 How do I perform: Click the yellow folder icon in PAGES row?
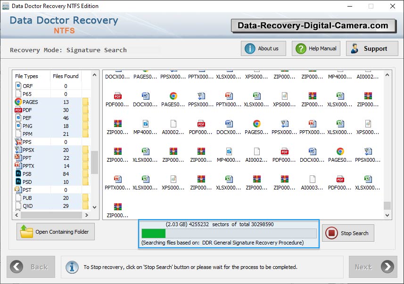tap(85, 102)
